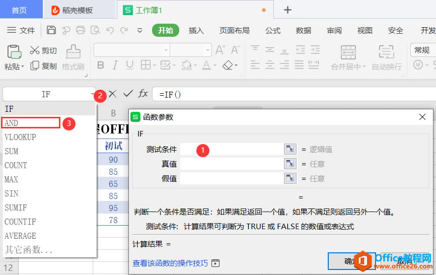Image resolution: width=436 pixels, height=275 pixels.
Task: Toggle Wrap Text (自动换行)
Action: [x=387, y=58]
